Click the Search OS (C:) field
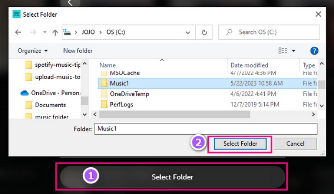 (x=269, y=32)
